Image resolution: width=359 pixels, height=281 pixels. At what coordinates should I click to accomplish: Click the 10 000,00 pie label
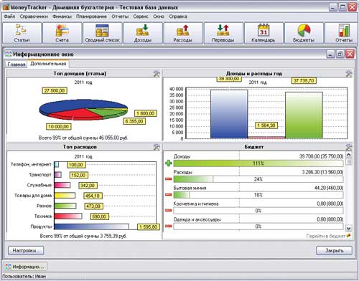click(59, 127)
